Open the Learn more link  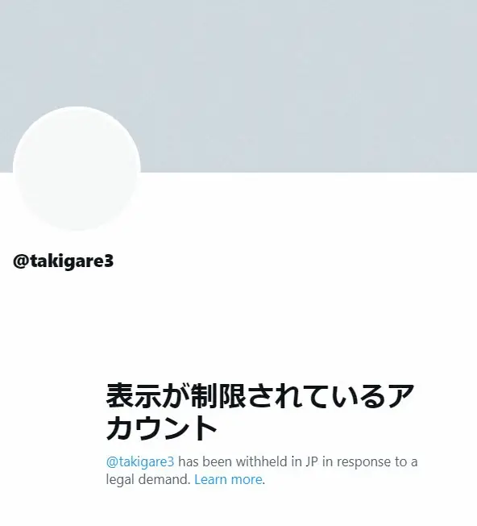(228, 479)
